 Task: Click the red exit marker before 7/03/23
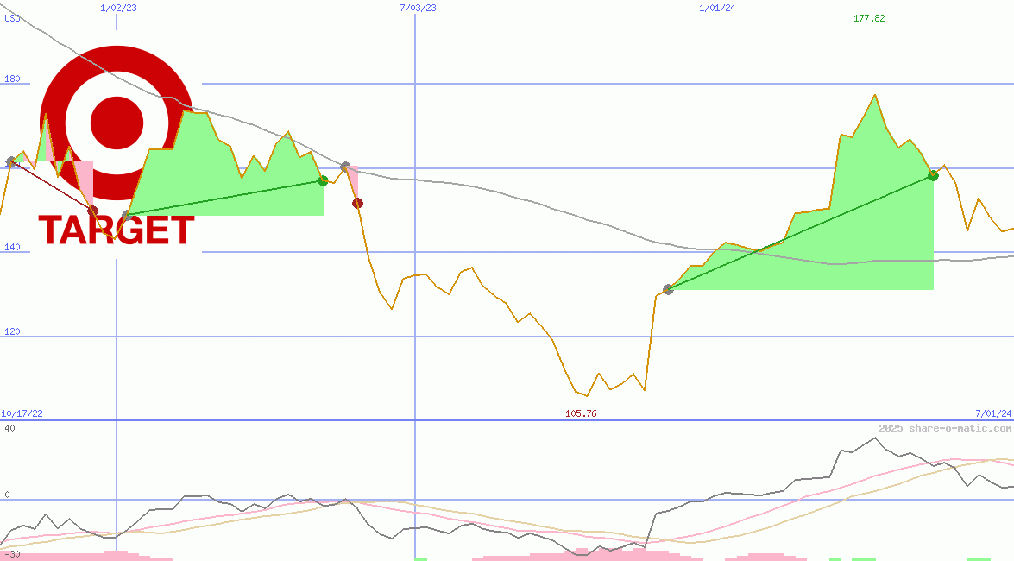pyautogui.click(x=357, y=203)
